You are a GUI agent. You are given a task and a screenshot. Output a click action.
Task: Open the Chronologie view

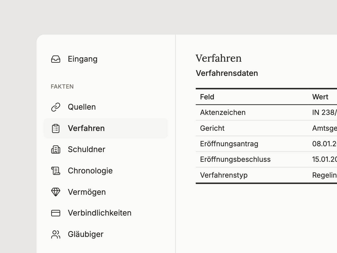[x=90, y=171]
